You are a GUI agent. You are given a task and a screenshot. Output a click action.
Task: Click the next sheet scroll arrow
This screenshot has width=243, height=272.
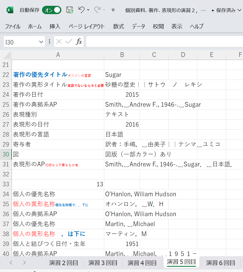pos(24,263)
